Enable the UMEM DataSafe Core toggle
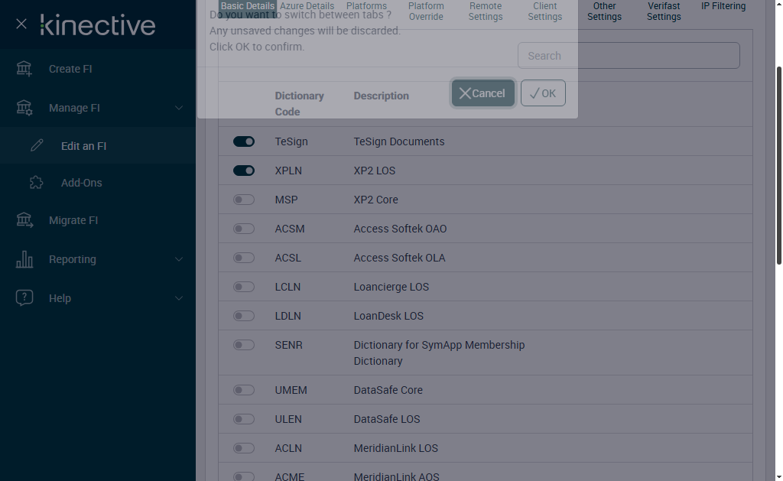Image resolution: width=783 pixels, height=481 pixels. click(x=244, y=390)
